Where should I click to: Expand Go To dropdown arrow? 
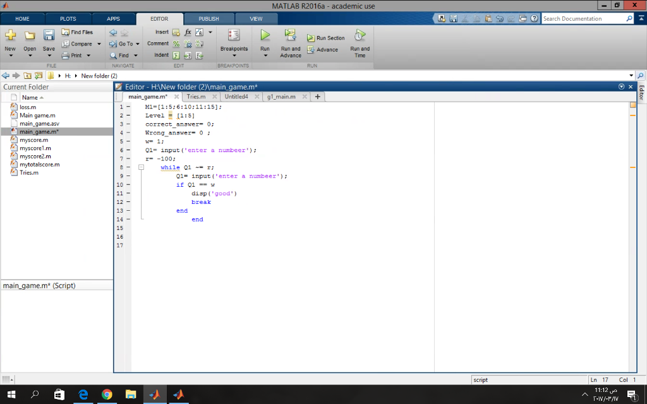tap(137, 44)
